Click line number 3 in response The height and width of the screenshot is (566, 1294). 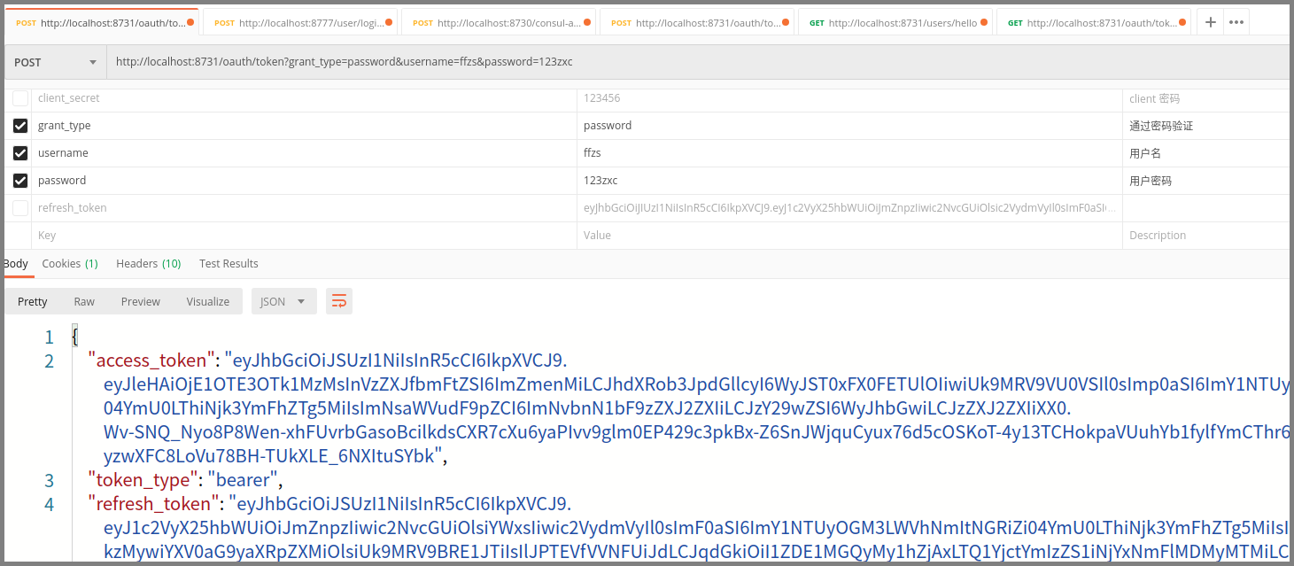[x=50, y=480]
